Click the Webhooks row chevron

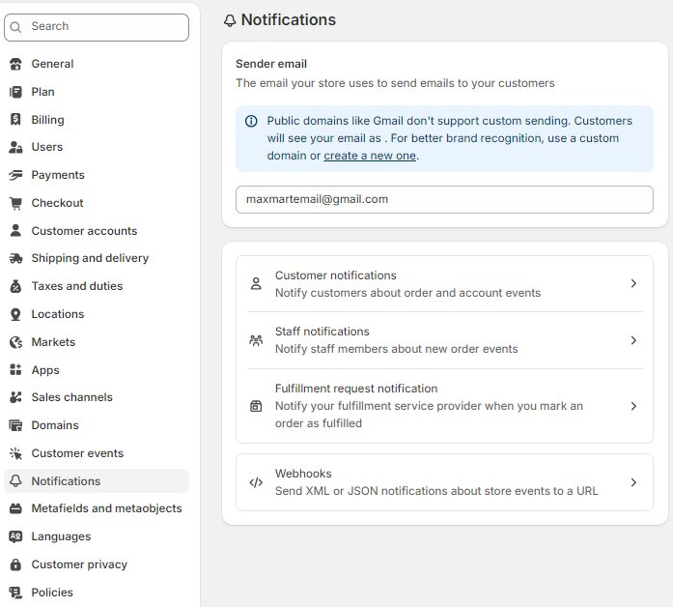[x=633, y=482]
